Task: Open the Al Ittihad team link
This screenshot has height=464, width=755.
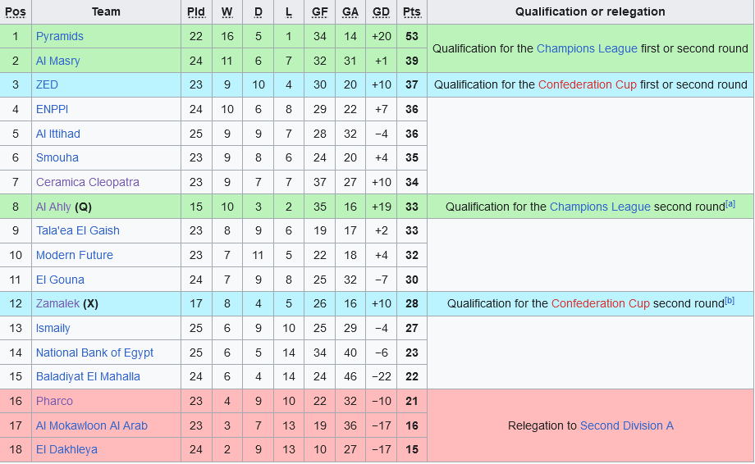Action: point(58,134)
